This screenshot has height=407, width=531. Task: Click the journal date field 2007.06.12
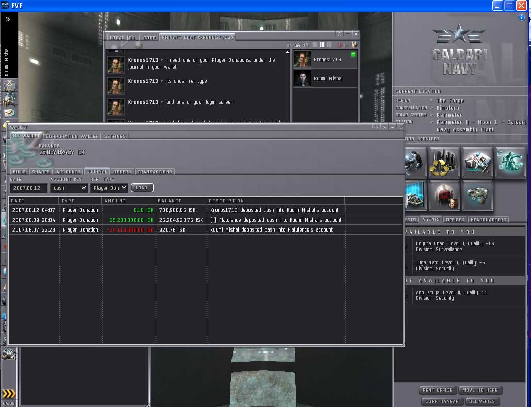point(28,188)
